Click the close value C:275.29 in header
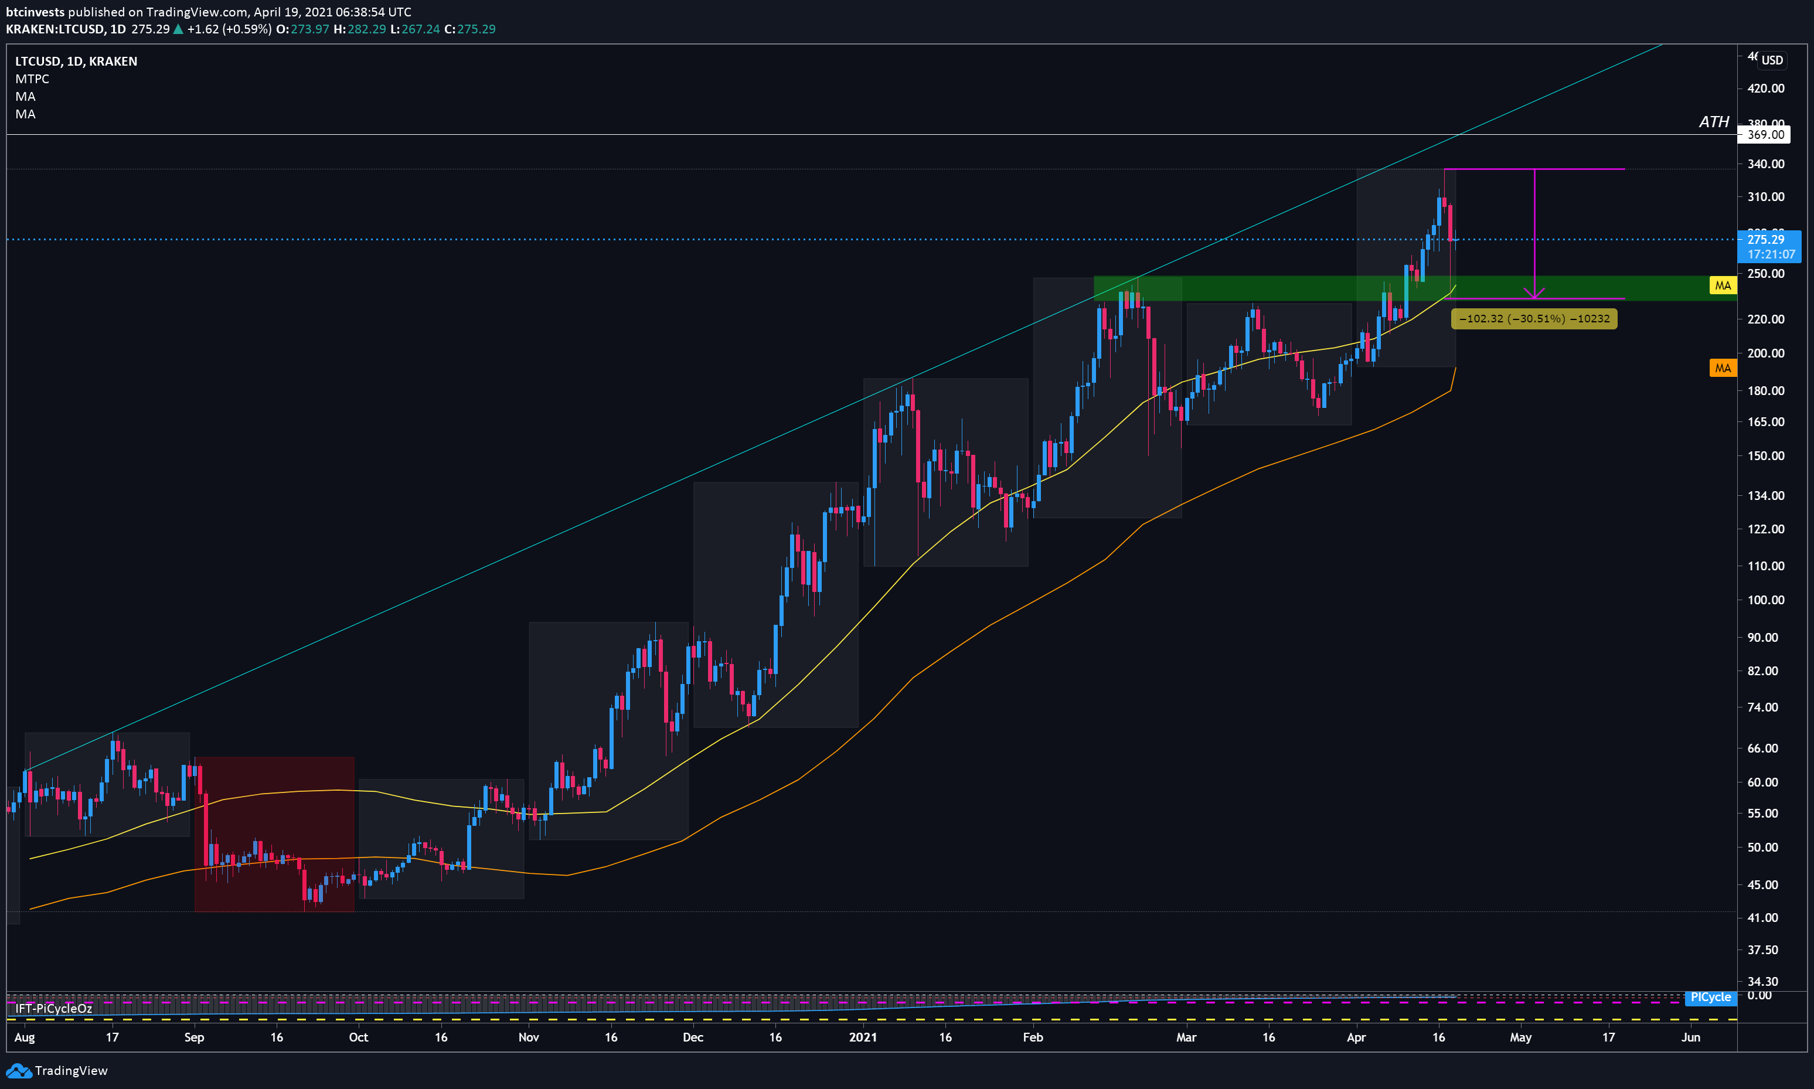The width and height of the screenshot is (1814, 1089). click(x=471, y=29)
